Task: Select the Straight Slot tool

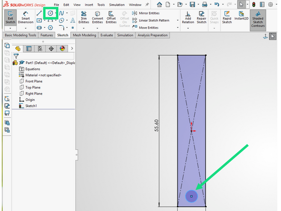Action: pos(39,28)
